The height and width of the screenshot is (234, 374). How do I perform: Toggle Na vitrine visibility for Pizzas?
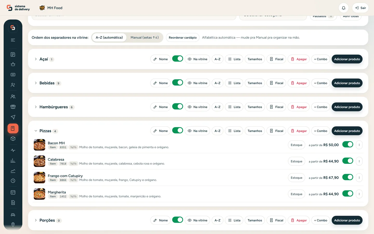point(197,131)
